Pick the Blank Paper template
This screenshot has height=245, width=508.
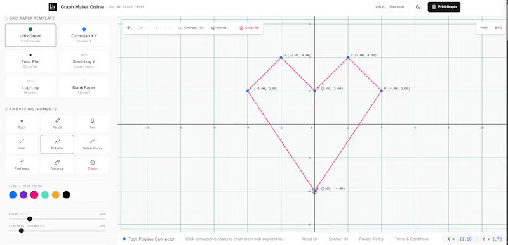click(84, 87)
